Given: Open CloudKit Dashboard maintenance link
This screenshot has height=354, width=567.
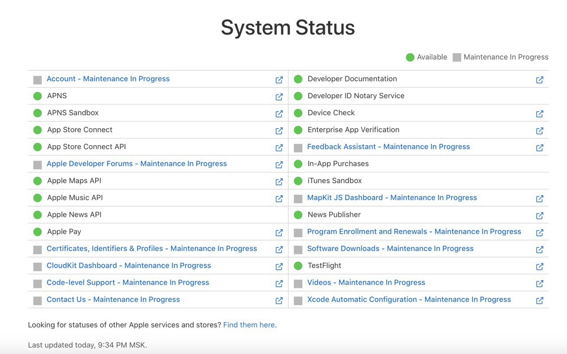Looking at the screenshot, I should click(x=129, y=265).
